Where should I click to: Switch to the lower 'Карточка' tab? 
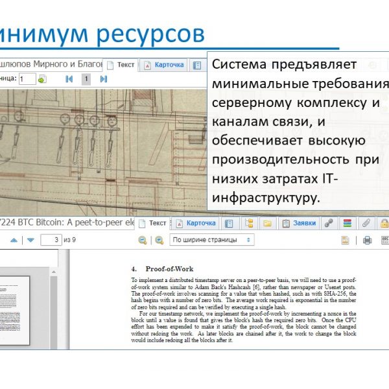click(196, 224)
